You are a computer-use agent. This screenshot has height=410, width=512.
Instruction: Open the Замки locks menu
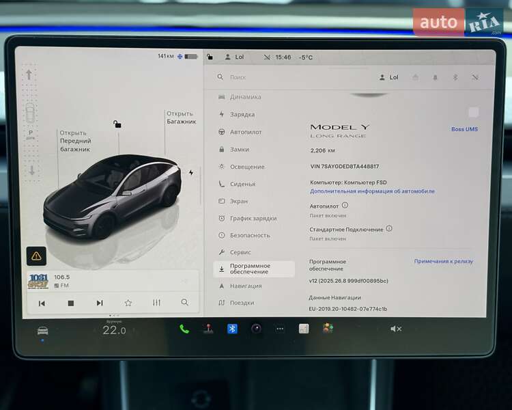pos(234,150)
